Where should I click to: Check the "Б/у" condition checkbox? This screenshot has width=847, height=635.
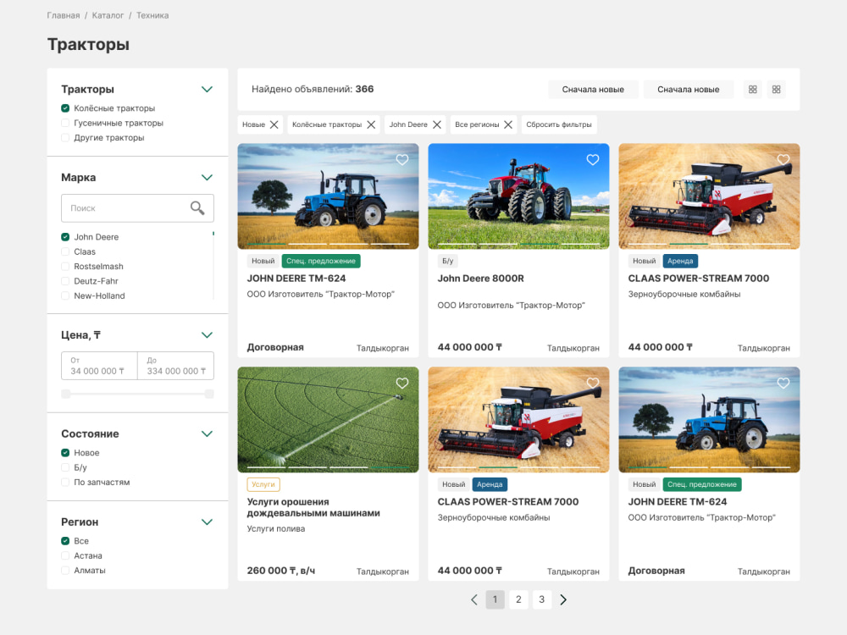65,467
